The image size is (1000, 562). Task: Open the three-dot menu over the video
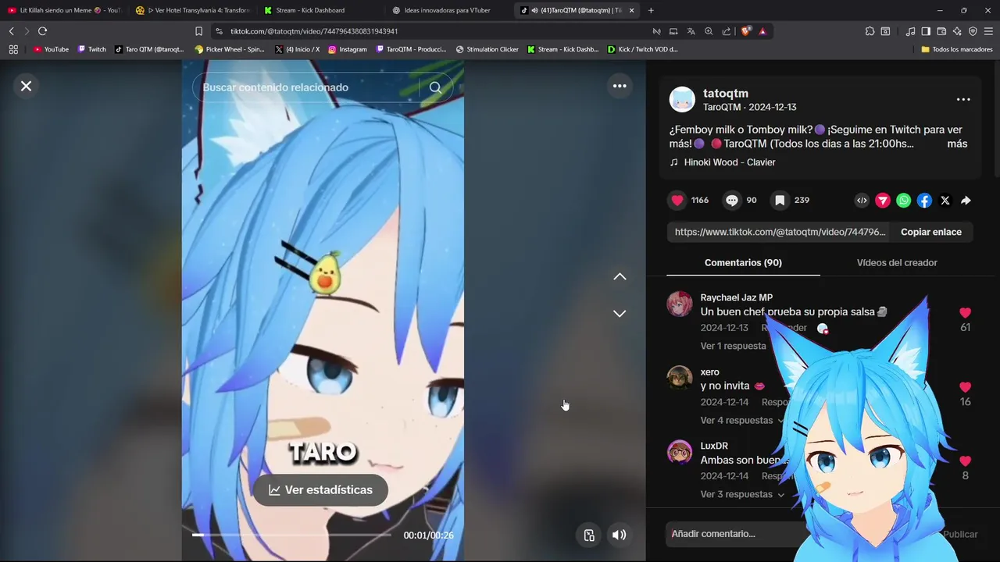pyautogui.click(x=620, y=86)
